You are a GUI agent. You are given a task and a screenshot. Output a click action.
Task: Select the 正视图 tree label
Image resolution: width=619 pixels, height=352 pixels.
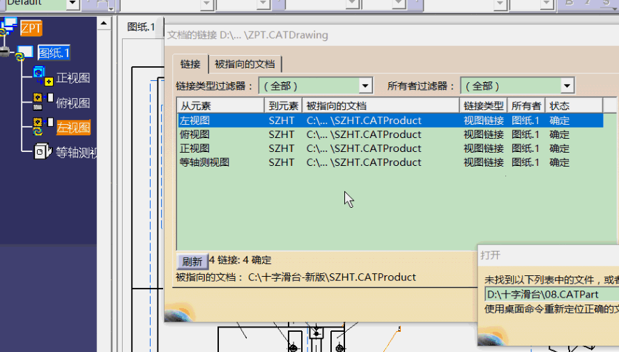pos(72,78)
